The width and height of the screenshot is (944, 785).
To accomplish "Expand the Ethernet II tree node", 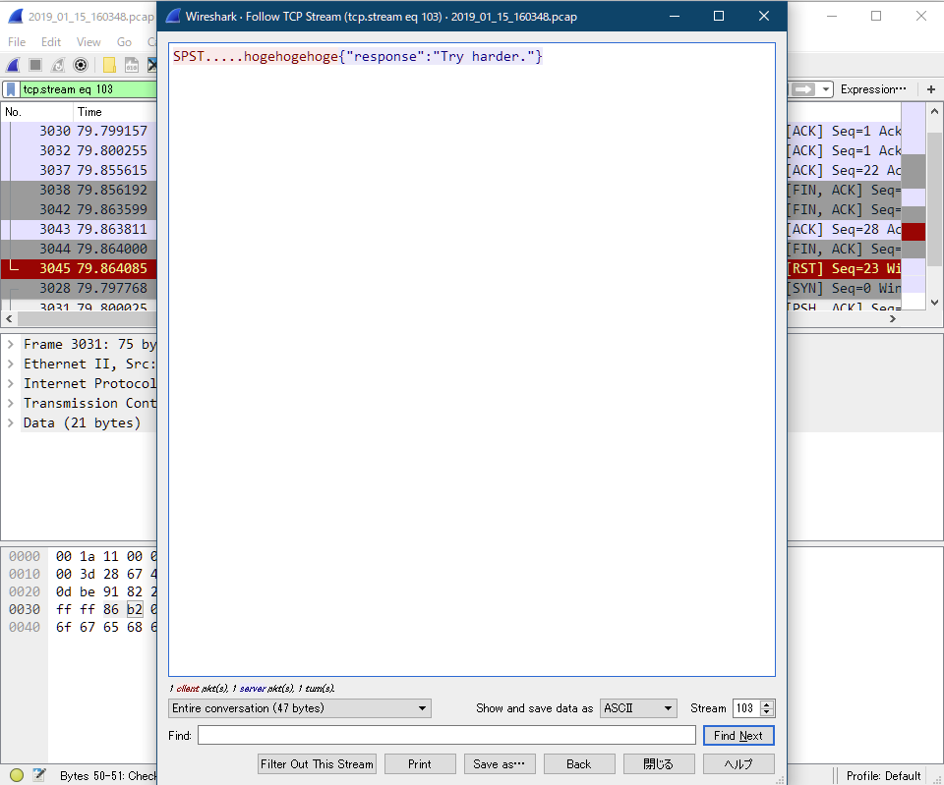I will [10, 364].
